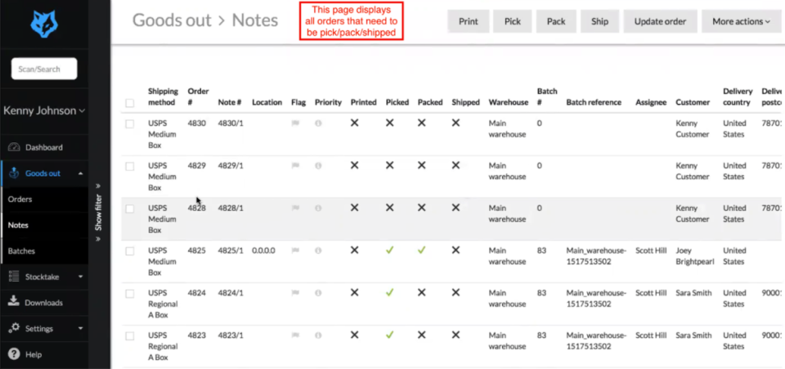Click the Goods out anchor icon
The width and height of the screenshot is (785, 369).
(x=14, y=173)
